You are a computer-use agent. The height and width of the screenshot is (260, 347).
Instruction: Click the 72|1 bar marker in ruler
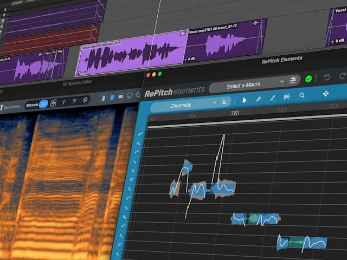[x=235, y=113]
